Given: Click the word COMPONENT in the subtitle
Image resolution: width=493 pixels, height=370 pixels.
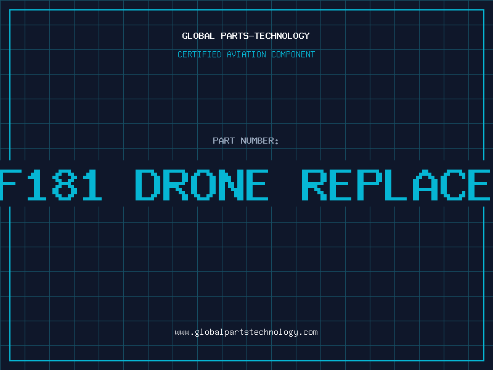Looking at the screenshot, I should click(293, 54).
